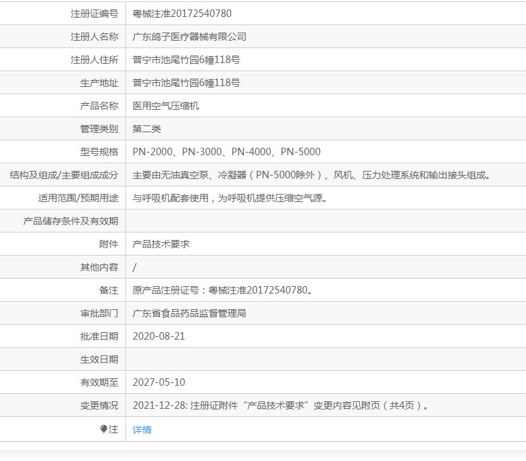Click attachment value 产品技术要求
The height and width of the screenshot is (461, 526).
[x=161, y=244]
